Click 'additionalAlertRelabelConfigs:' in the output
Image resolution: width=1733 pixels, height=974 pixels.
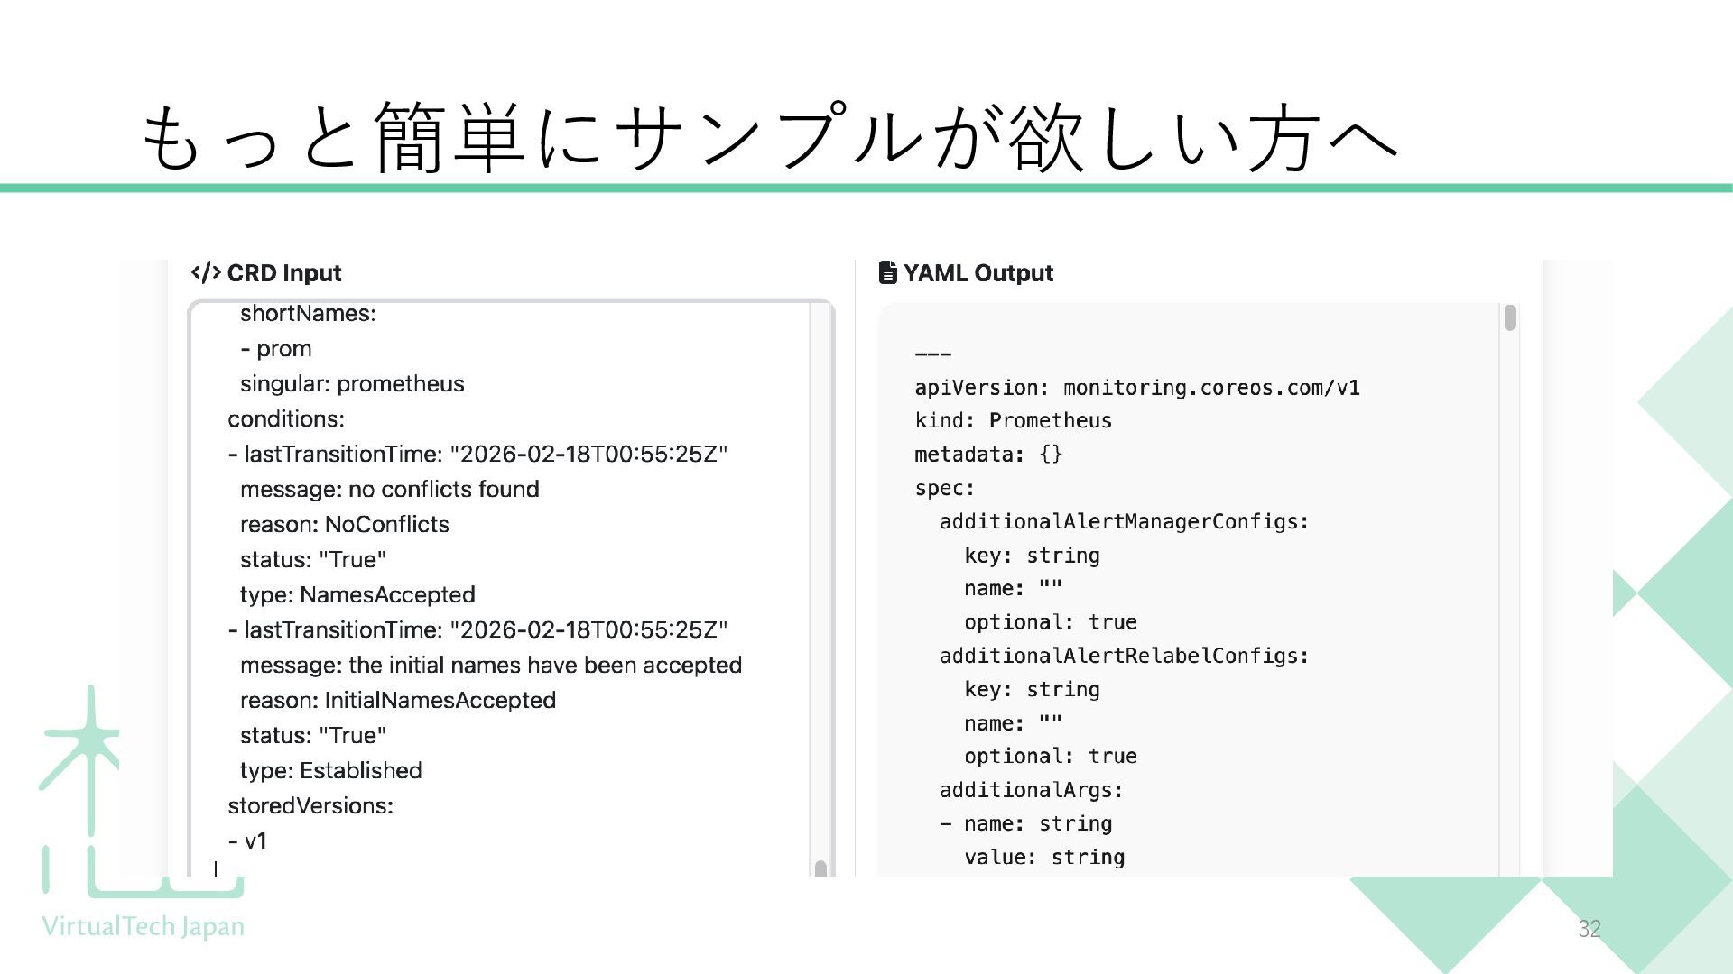[x=1124, y=656]
